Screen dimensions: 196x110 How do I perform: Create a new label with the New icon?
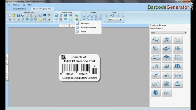(x=9, y=15)
